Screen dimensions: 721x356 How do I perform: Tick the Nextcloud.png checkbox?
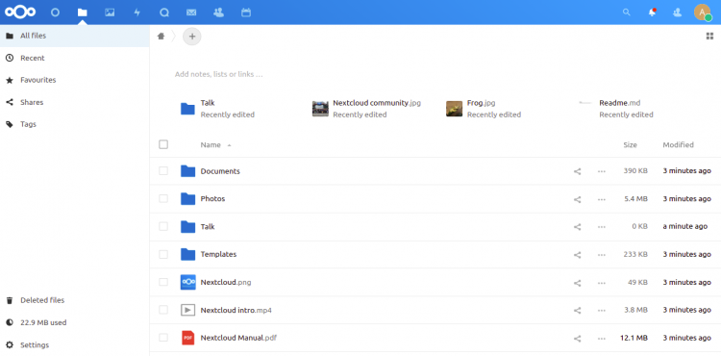tap(163, 282)
